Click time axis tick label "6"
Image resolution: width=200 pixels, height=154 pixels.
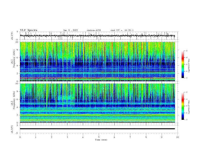(x=114, y=137)
